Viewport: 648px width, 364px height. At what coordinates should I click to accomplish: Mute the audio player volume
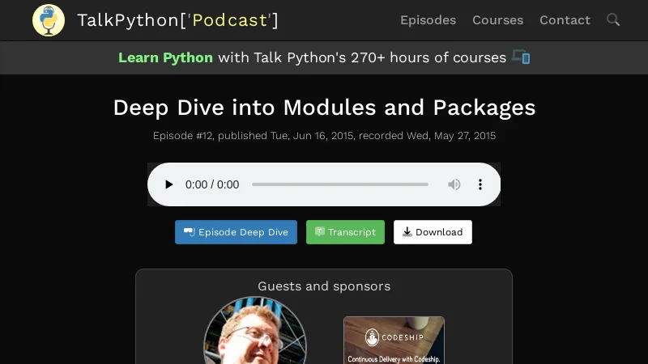[x=454, y=184]
